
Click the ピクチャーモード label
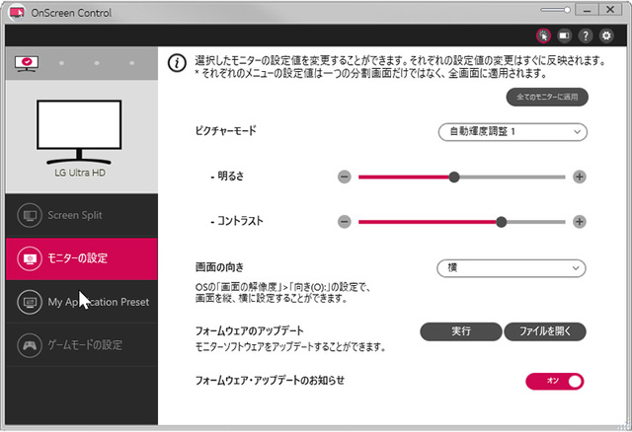(226, 131)
